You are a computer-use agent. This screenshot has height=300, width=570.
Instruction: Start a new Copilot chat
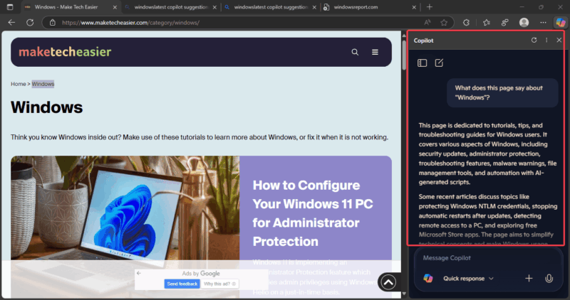(439, 63)
